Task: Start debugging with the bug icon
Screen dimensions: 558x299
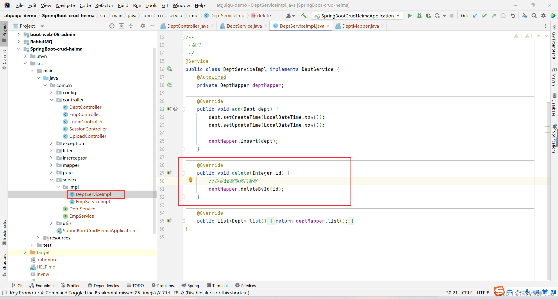Action: point(419,16)
